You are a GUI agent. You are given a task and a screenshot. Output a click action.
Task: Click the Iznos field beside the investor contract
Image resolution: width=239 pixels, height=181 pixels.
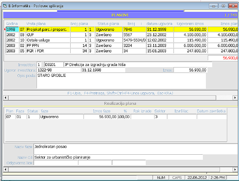pyautogui.click(x=190, y=70)
